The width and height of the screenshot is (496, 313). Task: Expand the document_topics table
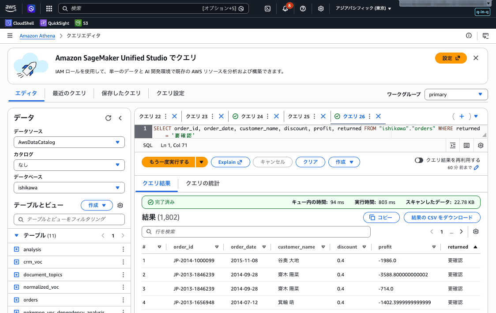[x=16, y=275]
